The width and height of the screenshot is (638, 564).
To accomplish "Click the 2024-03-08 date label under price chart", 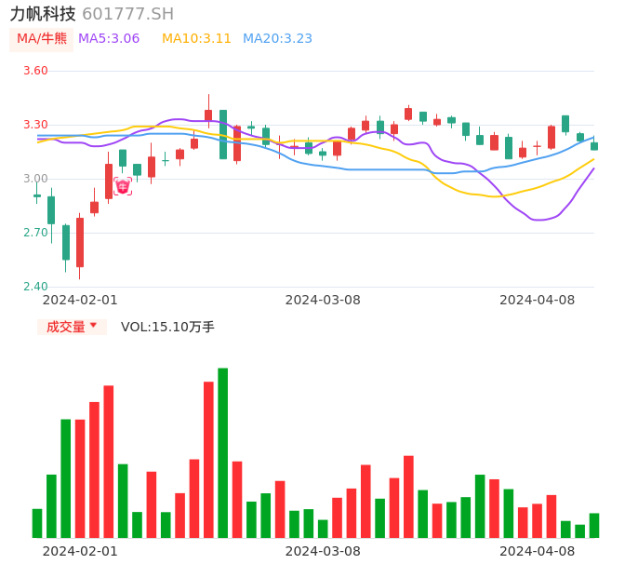I will pos(323,300).
